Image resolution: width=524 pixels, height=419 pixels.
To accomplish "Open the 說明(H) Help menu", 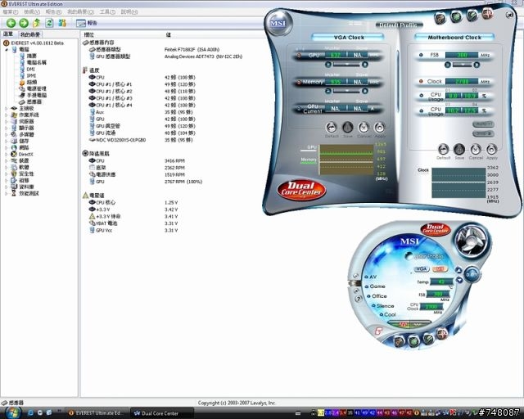I will pos(129,12).
